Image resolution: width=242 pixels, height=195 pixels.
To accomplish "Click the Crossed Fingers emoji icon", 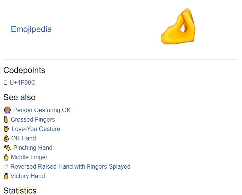I will (x=6, y=120).
